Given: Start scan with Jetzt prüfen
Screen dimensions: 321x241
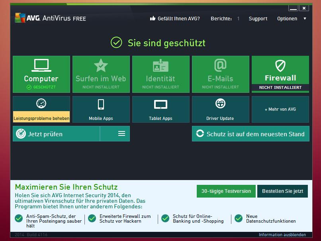Looking at the screenshot, I should (x=56, y=134).
